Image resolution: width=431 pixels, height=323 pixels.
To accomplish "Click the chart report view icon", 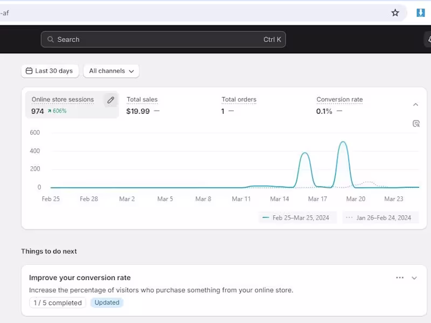I will (x=416, y=123).
